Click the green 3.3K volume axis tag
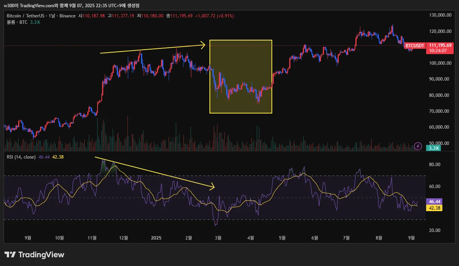Viewport: 459px width, 266px height. point(433,148)
